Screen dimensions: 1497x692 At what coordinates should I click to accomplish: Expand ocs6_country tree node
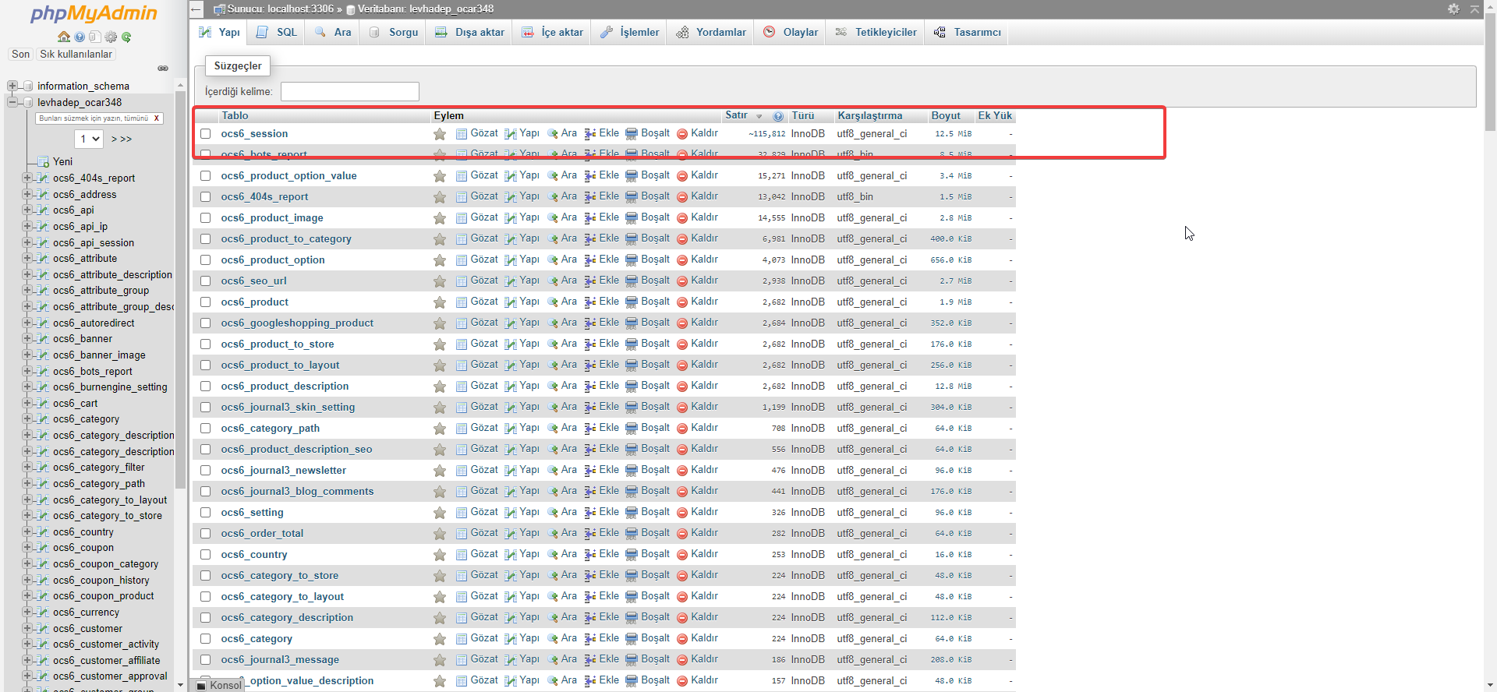tap(27, 531)
